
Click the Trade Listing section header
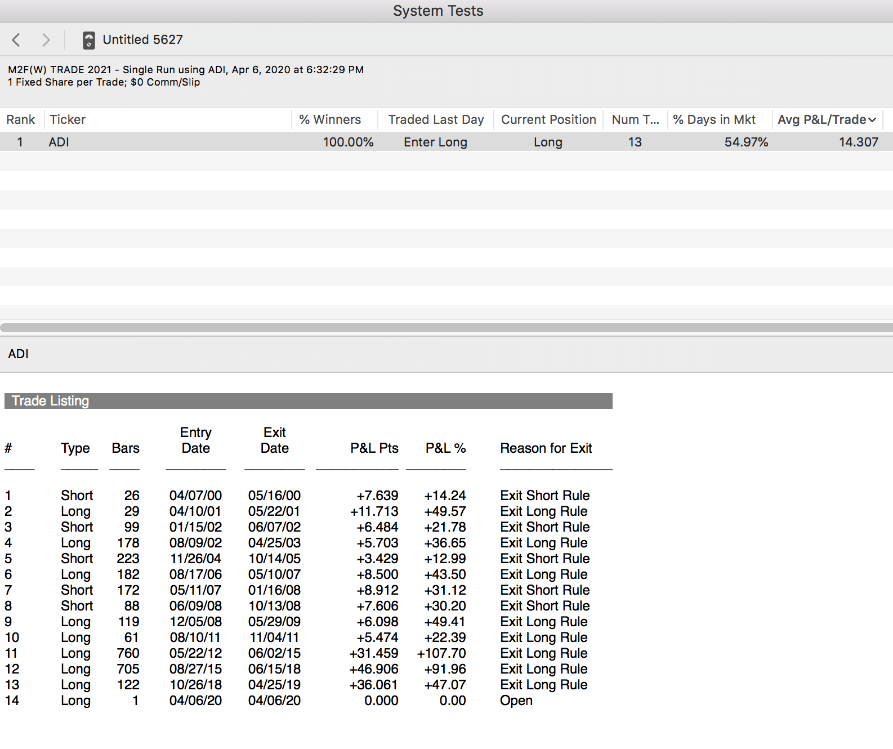(51, 401)
